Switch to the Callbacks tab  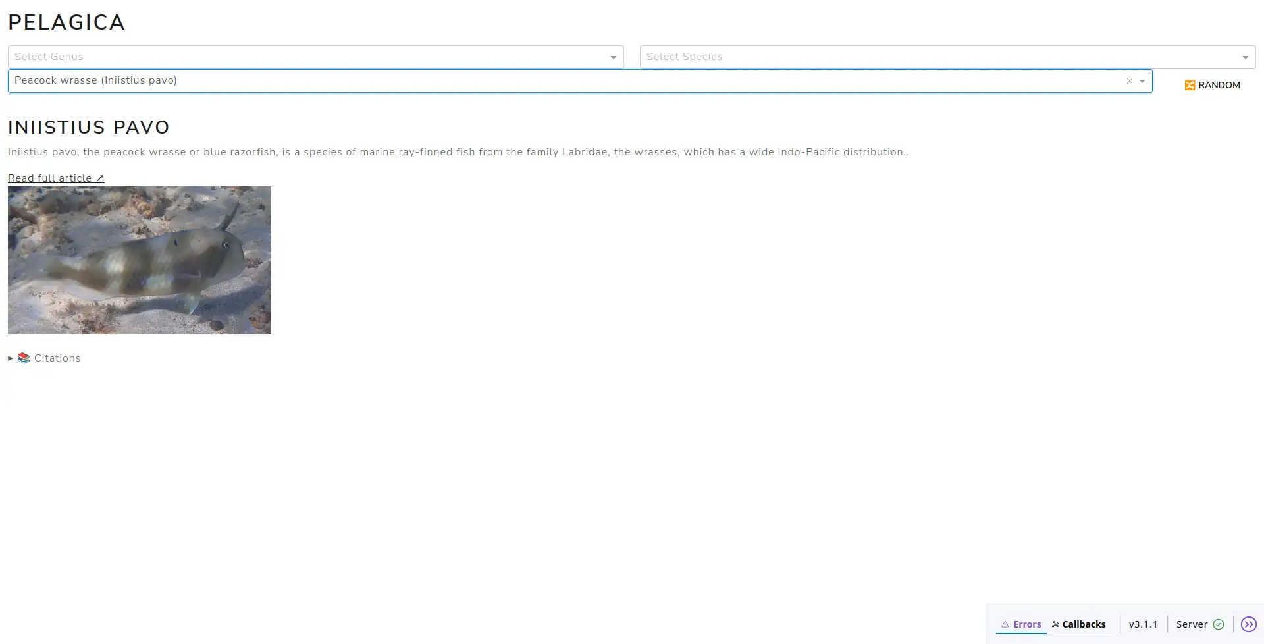[1084, 624]
